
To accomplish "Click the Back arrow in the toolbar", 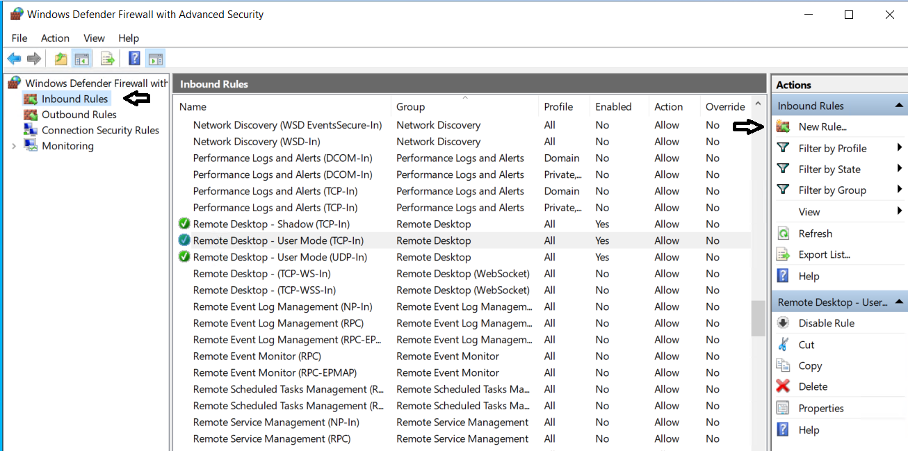I will [14, 59].
